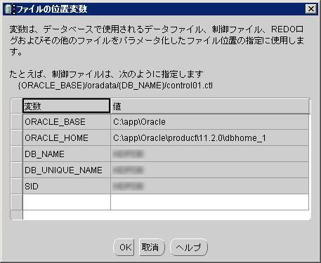Screen dimensions: 321x263
Task: Close the ファイルの位置変数 dialog
Action: (x=311, y=9)
